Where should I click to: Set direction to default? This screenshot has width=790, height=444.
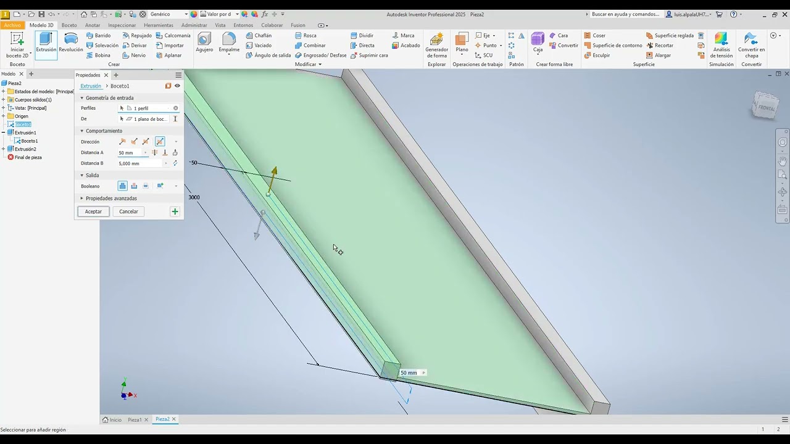tap(122, 142)
